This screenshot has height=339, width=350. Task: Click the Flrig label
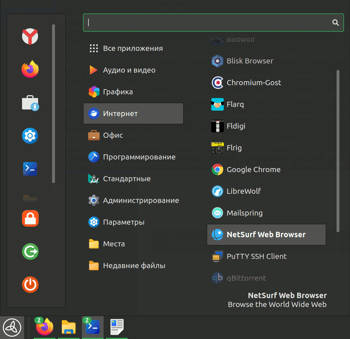coord(234,148)
